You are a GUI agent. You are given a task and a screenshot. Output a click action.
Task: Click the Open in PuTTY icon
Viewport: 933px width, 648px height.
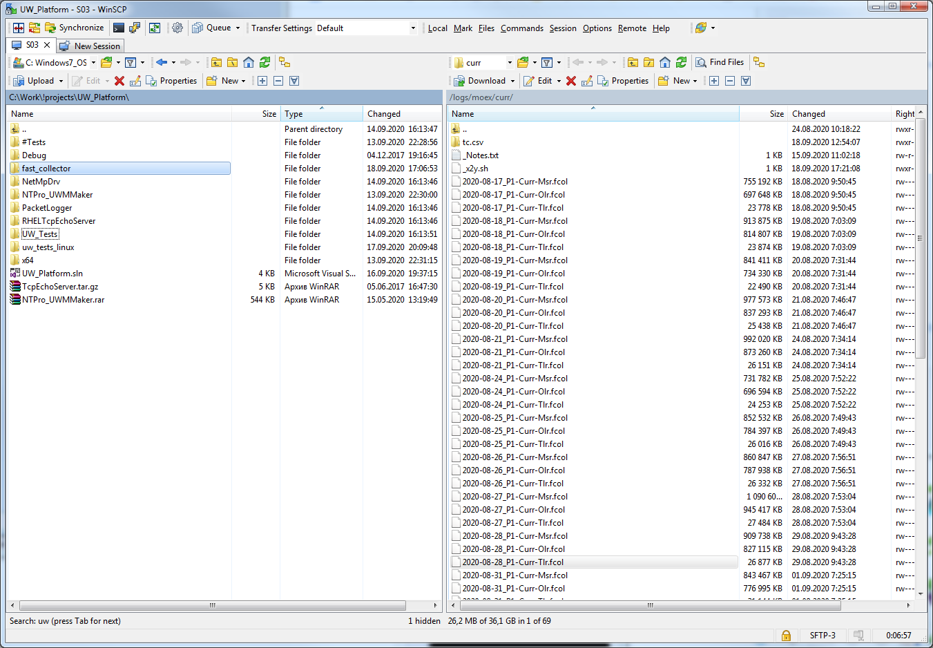click(x=135, y=28)
